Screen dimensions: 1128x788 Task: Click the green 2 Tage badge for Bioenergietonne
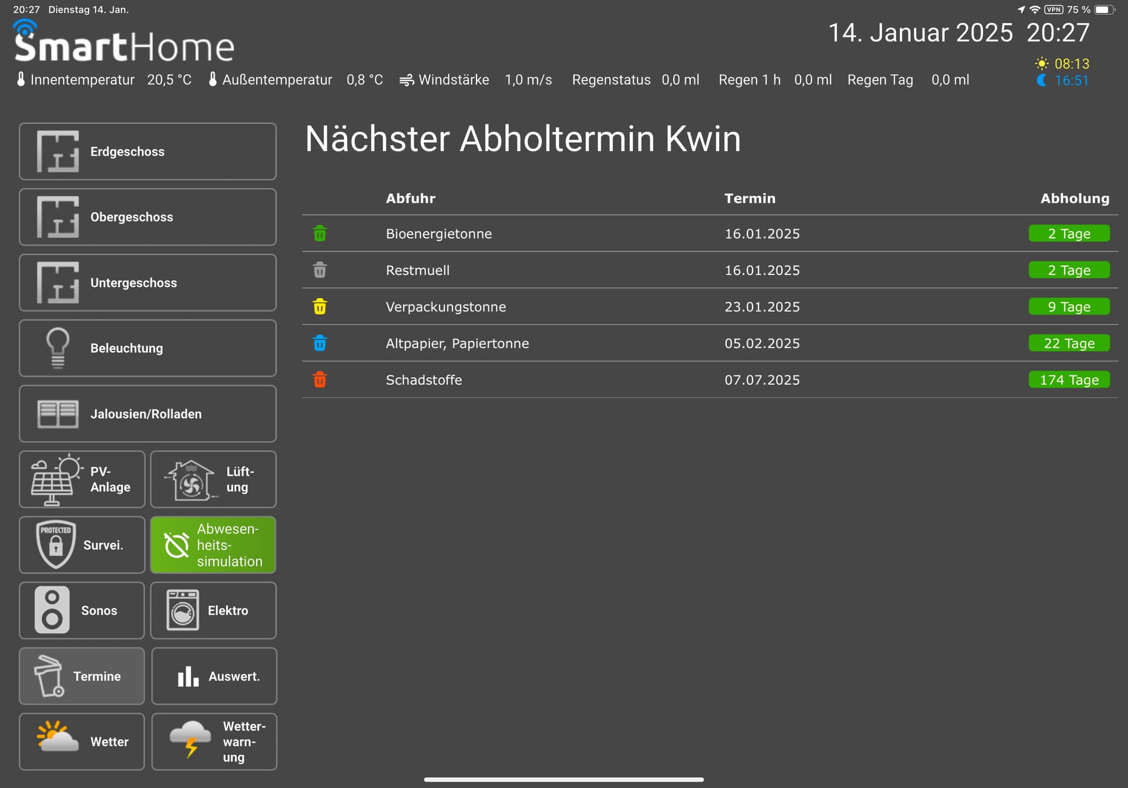(1069, 233)
